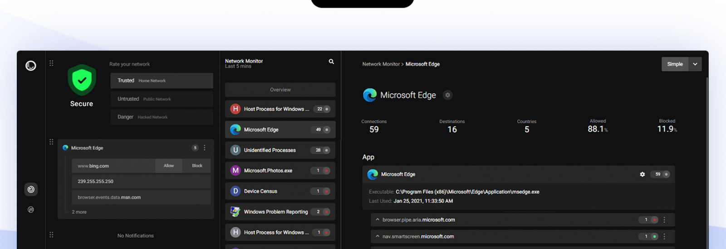Viewport: 726px width, 249px height.
Task: Go to Network Monitor breadcrumb link
Action: 381,64
